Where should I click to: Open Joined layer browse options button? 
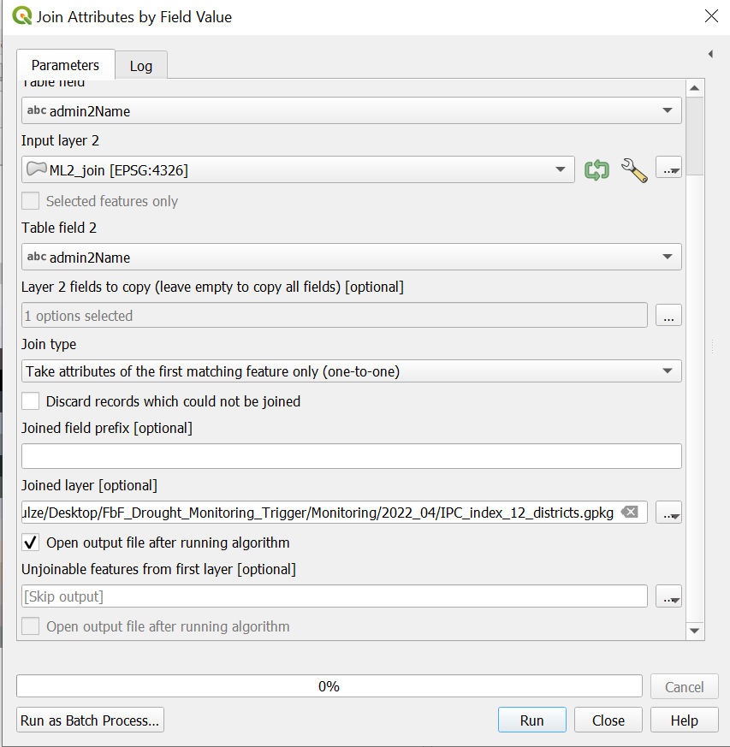click(x=668, y=513)
